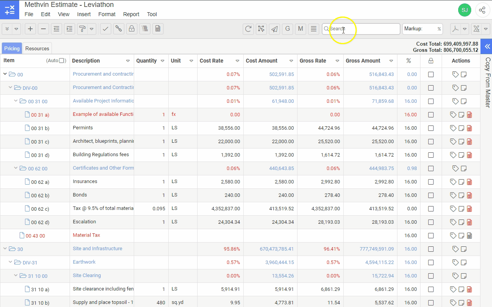Click the padlock icon in the toolbar
Image resolution: width=492 pixels, height=307 pixels.
tap(131, 29)
